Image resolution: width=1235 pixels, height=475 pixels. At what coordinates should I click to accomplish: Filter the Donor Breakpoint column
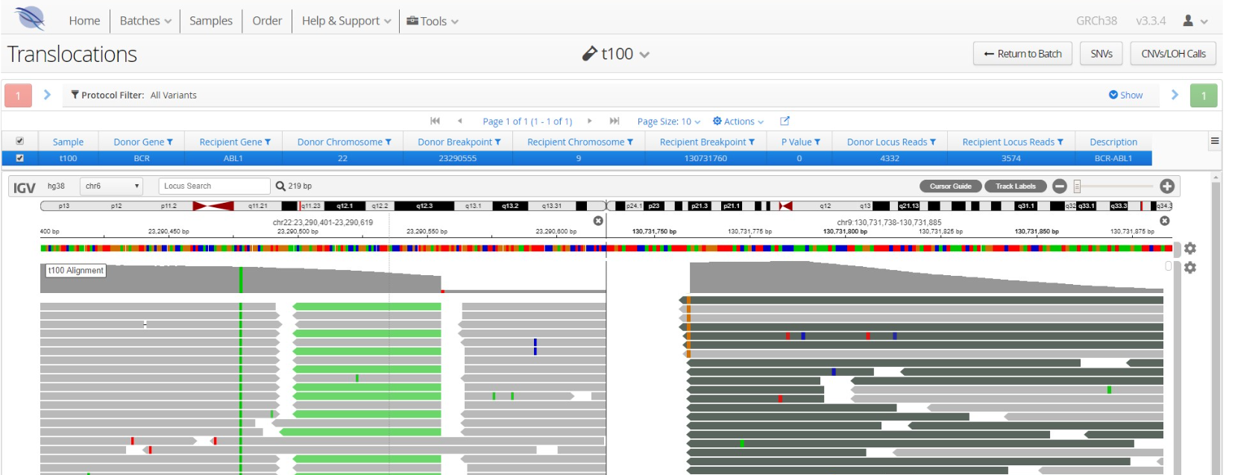(498, 142)
